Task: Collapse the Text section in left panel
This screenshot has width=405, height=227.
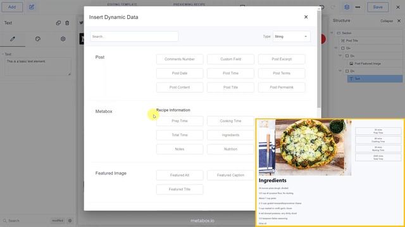Action: 3,54
